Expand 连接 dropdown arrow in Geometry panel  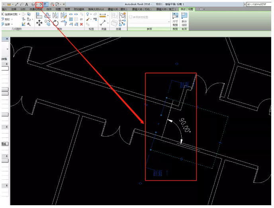(x=12, y=24)
